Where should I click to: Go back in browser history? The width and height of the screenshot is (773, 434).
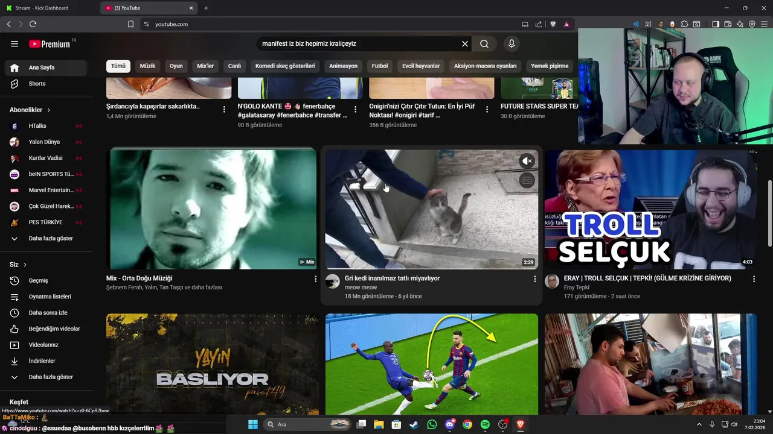(8, 24)
